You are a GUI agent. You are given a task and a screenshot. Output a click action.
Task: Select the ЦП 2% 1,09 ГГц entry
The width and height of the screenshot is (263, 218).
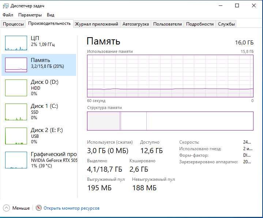pyautogui.click(x=39, y=43)
